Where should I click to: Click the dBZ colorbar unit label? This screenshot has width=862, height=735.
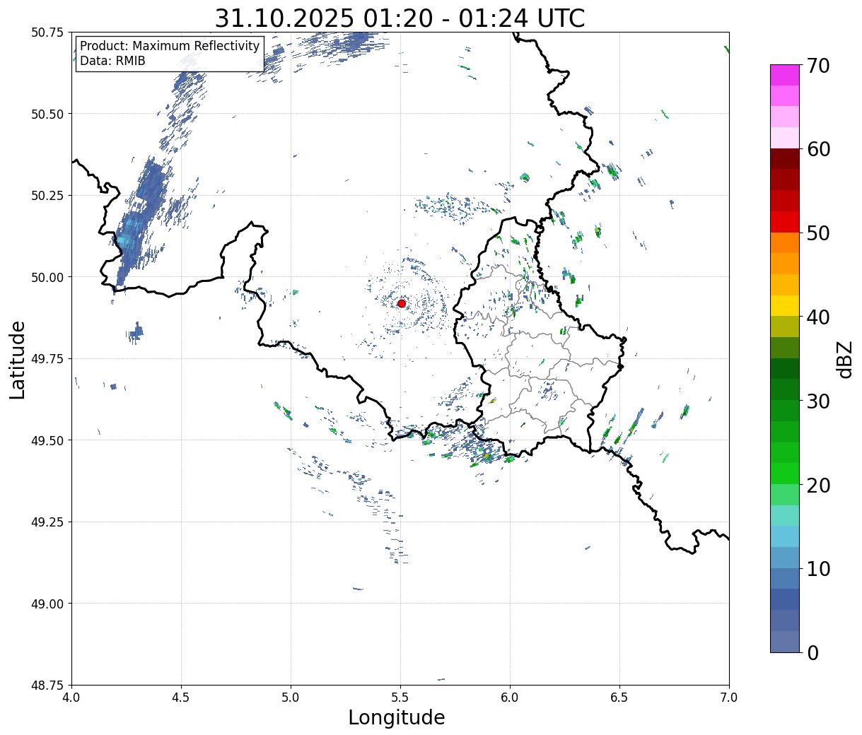844,358
